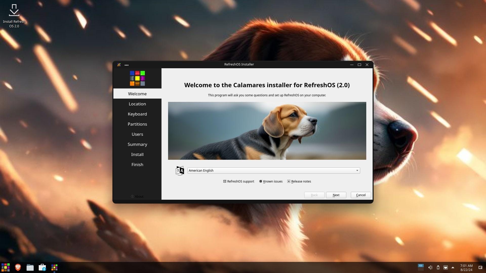This screenshot has width=486, height=273.
Task: Click the RefreshOS colored squares logo in the sidebar
Action: [x=137, y=78]
